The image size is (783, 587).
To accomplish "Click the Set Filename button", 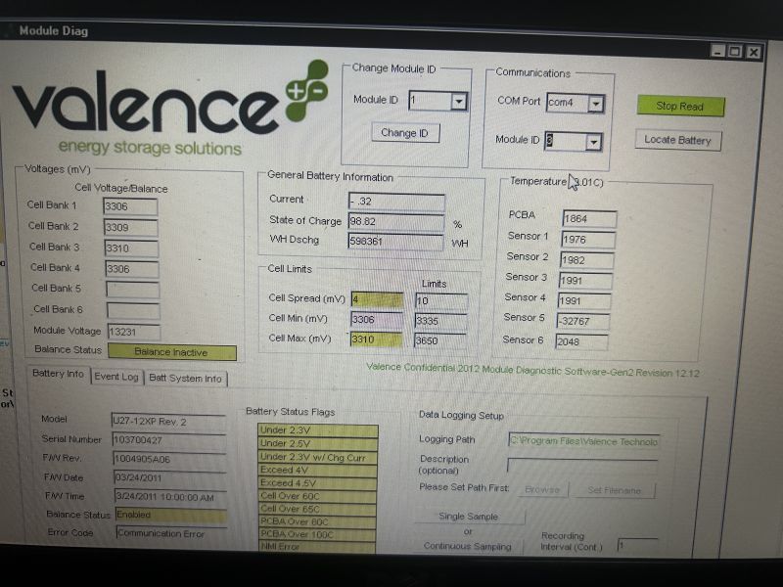I will pos(614,491).
